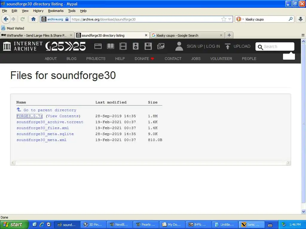Open the ABOUT navigation link

coord(51,59)
